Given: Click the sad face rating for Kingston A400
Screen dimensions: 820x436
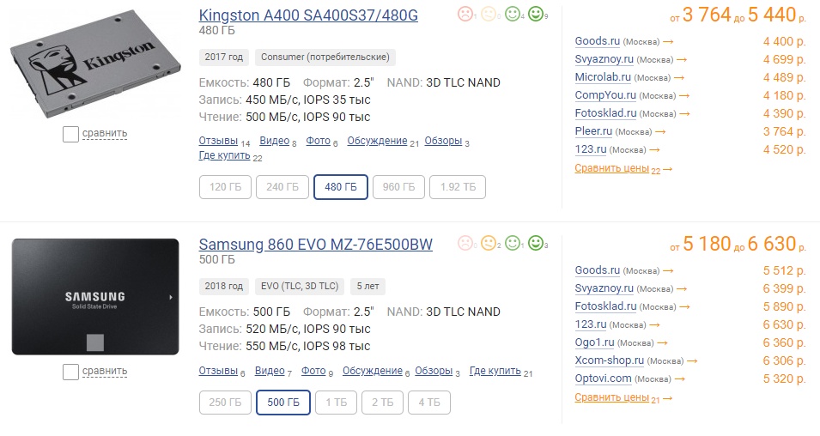Looking at the screenshot, I should click(465, 14).
